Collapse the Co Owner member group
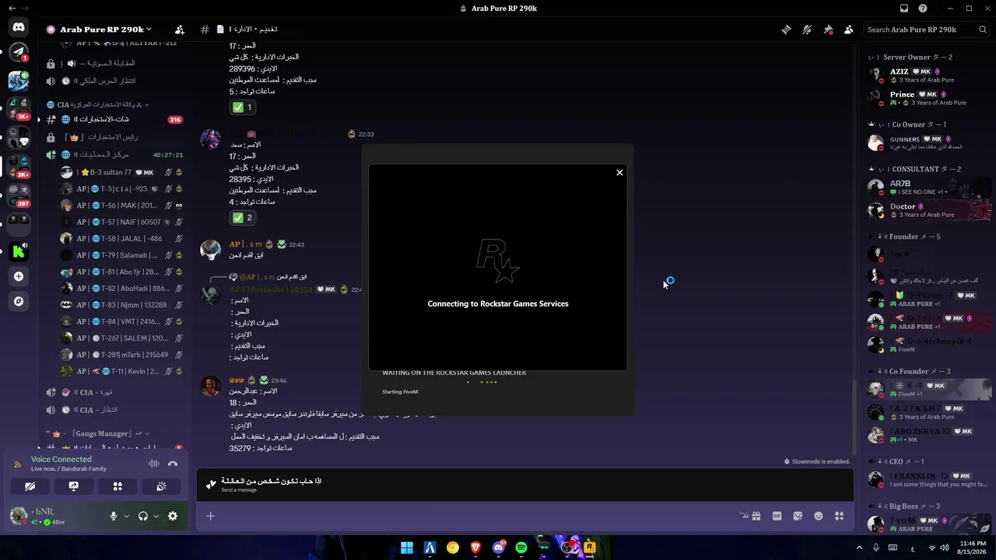The height and width of the screenshot is (560, 996). click(908, 124)
